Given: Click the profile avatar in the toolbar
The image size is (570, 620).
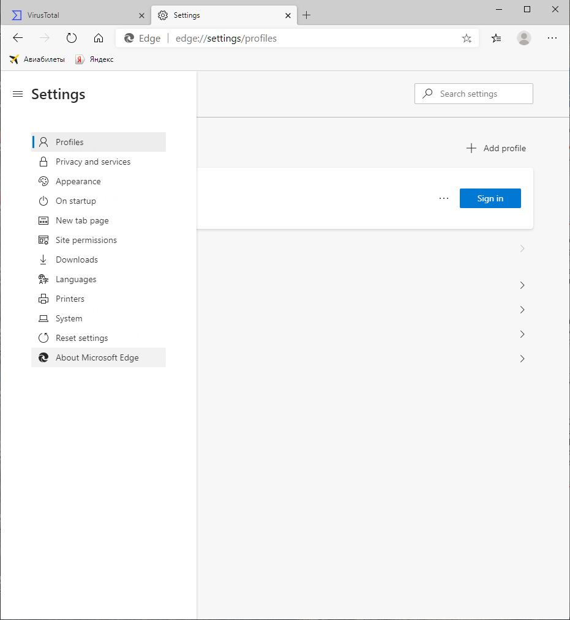Looking at the screenshot, I should pos(524,38).
